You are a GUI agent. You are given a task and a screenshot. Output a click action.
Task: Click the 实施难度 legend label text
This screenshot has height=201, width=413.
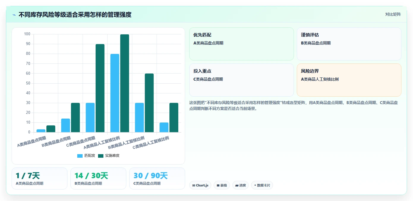click(x=112, y=156)
